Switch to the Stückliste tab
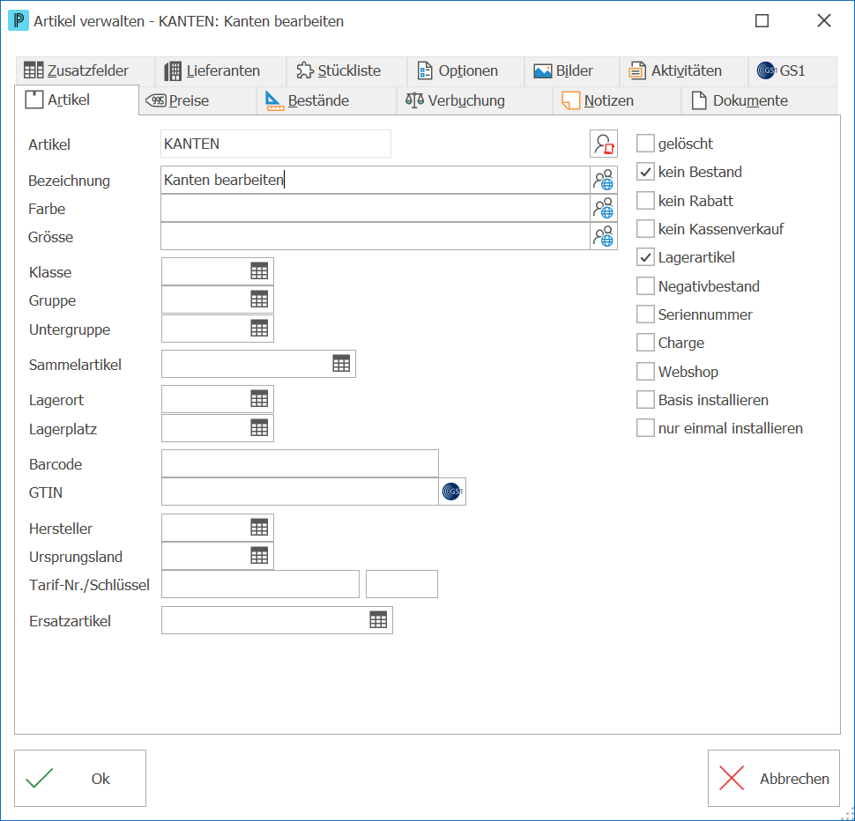 click(x=346, y=70)
